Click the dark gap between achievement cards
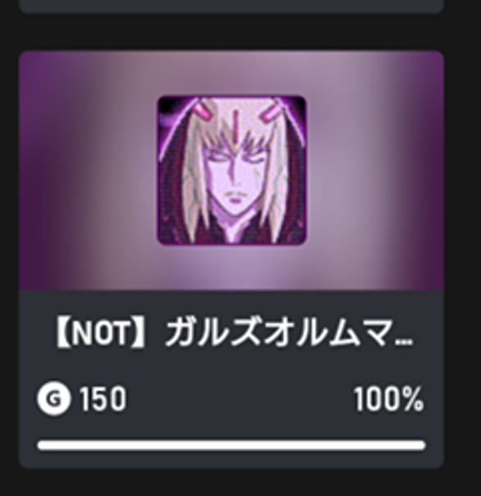 click(231, 32)
